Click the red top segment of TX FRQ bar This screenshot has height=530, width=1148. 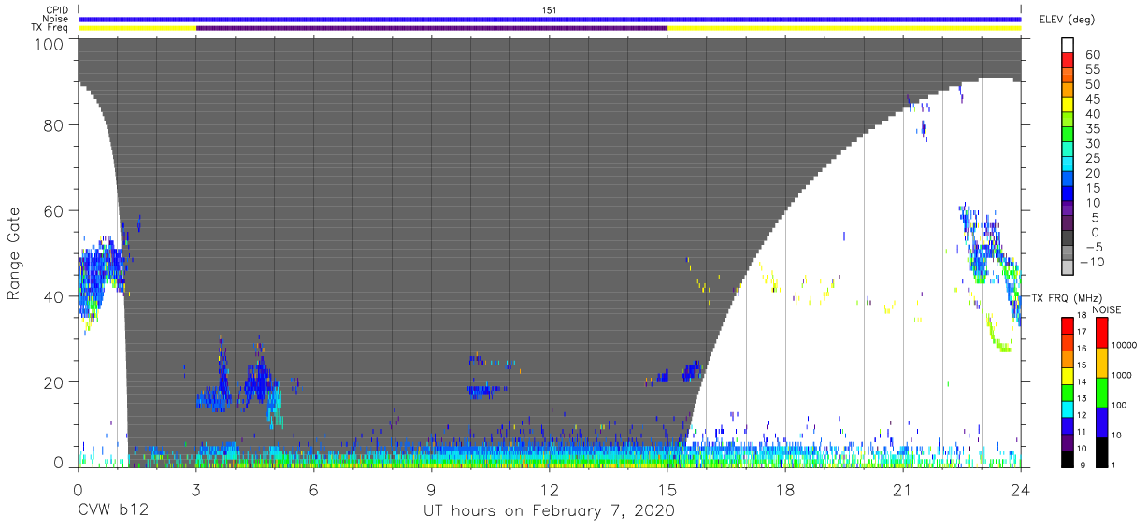tap(1069, 326)
